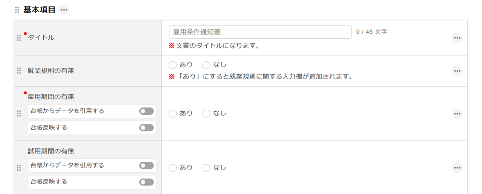Click the drag handle beside 基本項目 heading
482x194 pixels.
pos(17,10)
